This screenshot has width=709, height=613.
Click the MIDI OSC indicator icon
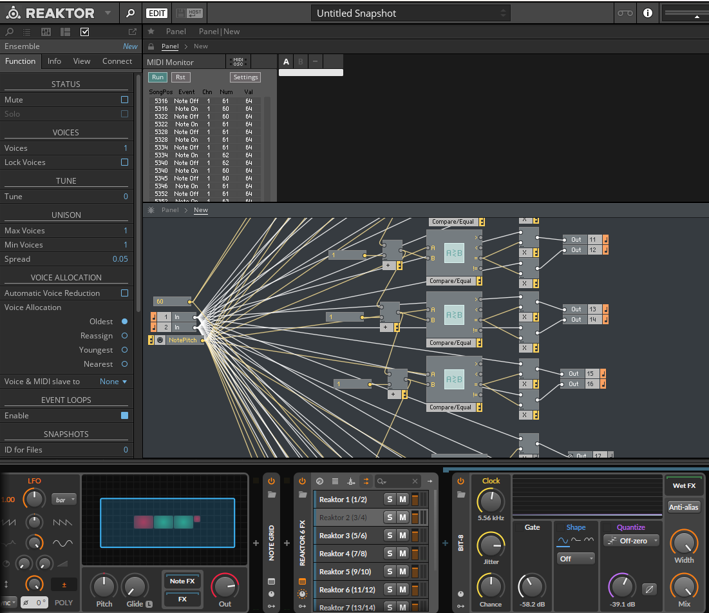pyautogui.click(x=238, y=62)
